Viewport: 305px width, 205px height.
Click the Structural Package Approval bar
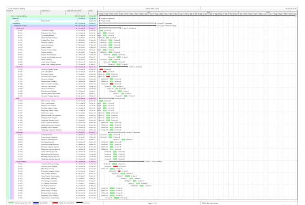coord(126,96)
